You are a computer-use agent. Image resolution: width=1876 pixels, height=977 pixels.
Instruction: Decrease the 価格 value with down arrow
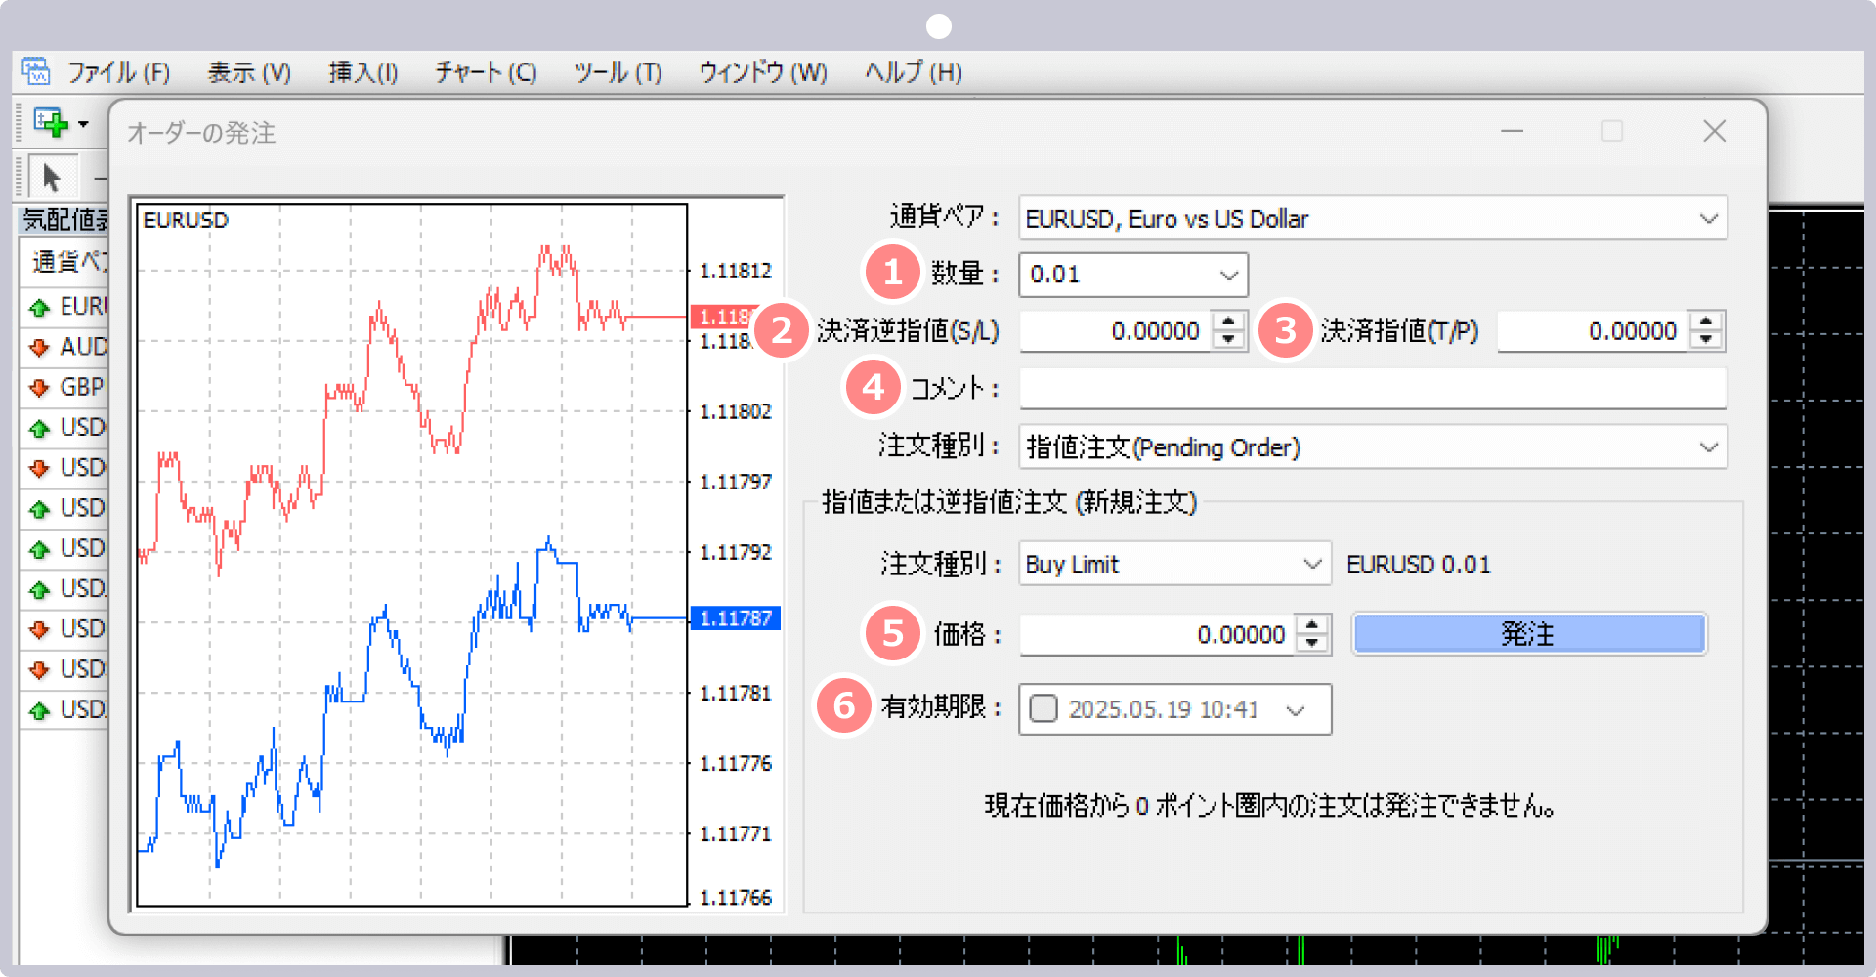tap(1312, 644)
